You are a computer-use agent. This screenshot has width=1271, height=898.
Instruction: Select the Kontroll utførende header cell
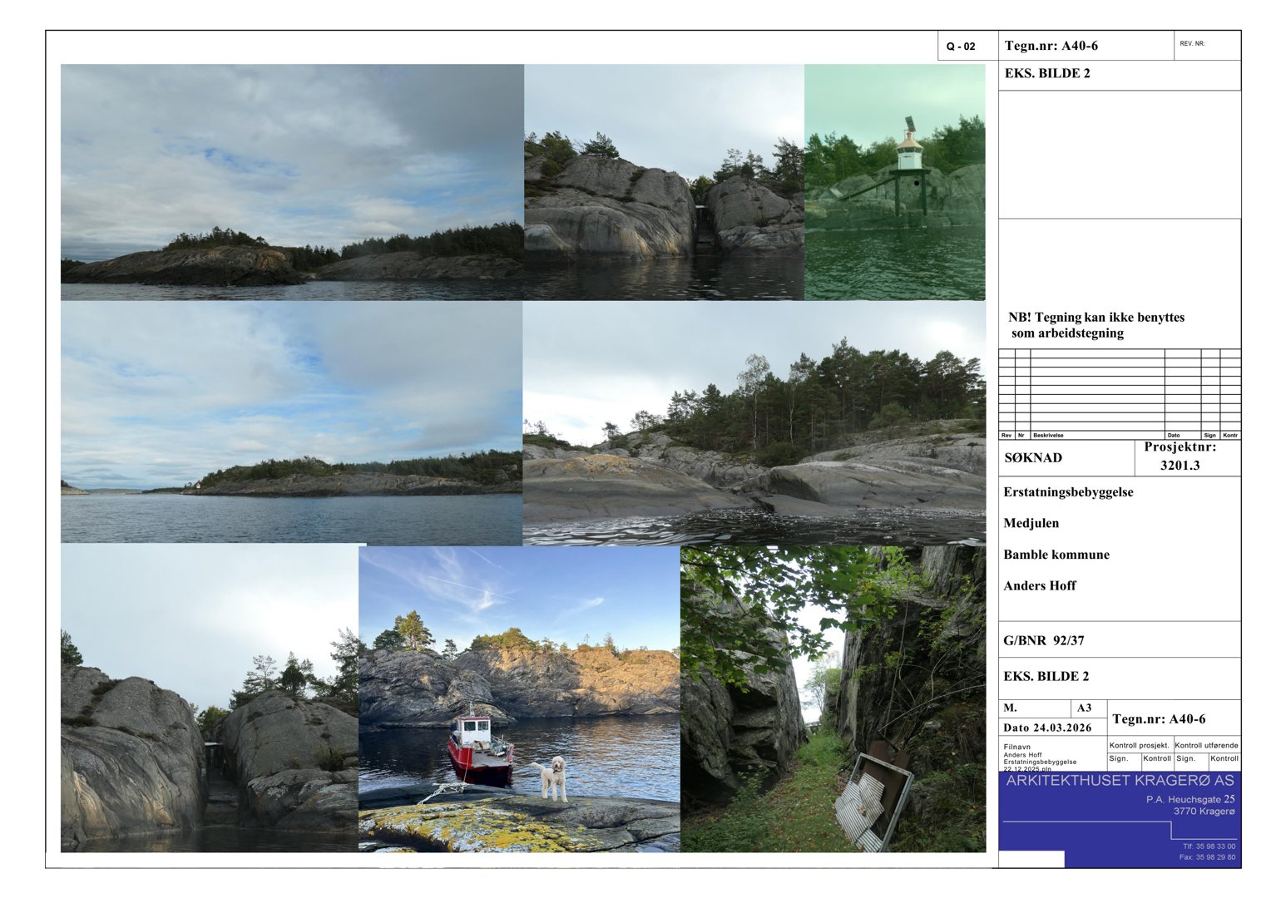point(1206,745)
